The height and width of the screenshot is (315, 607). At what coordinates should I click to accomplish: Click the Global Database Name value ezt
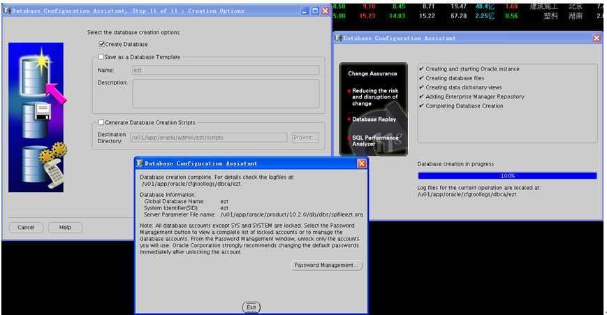[224, 201]
